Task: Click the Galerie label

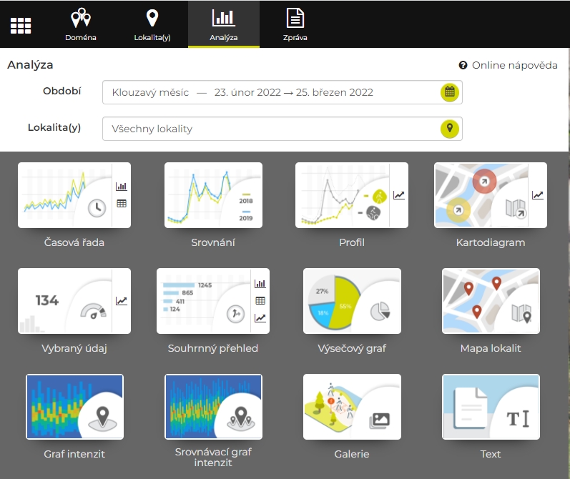Action: [352, 454]
